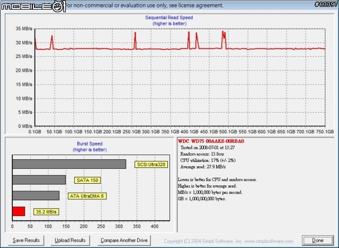Viewport: 339px width, 248px height.
Task: Click the SATA 150 label
Action: coord(87,180)
